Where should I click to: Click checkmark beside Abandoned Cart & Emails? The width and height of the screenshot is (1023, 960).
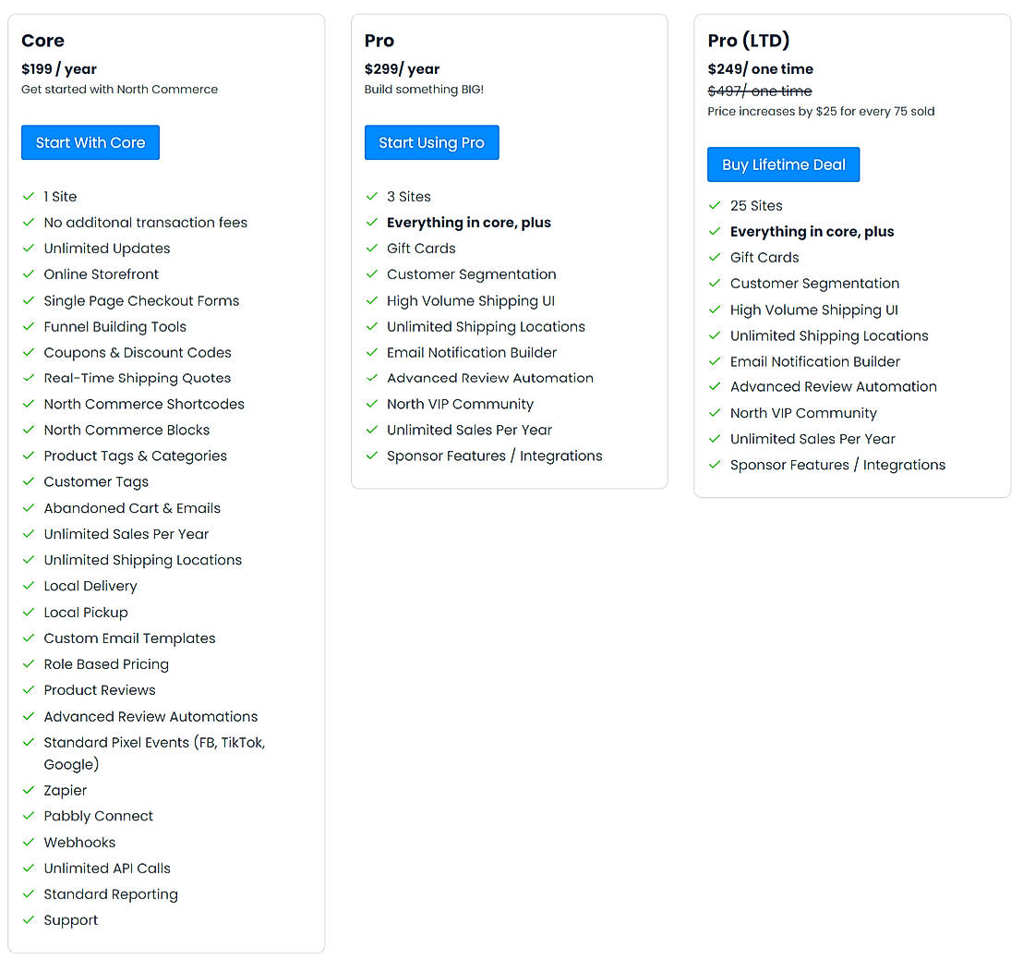[x=29, y=508]
